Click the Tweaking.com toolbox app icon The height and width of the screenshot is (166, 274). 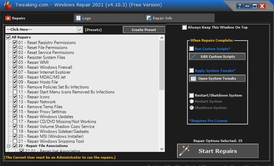(x=8, y=5)
